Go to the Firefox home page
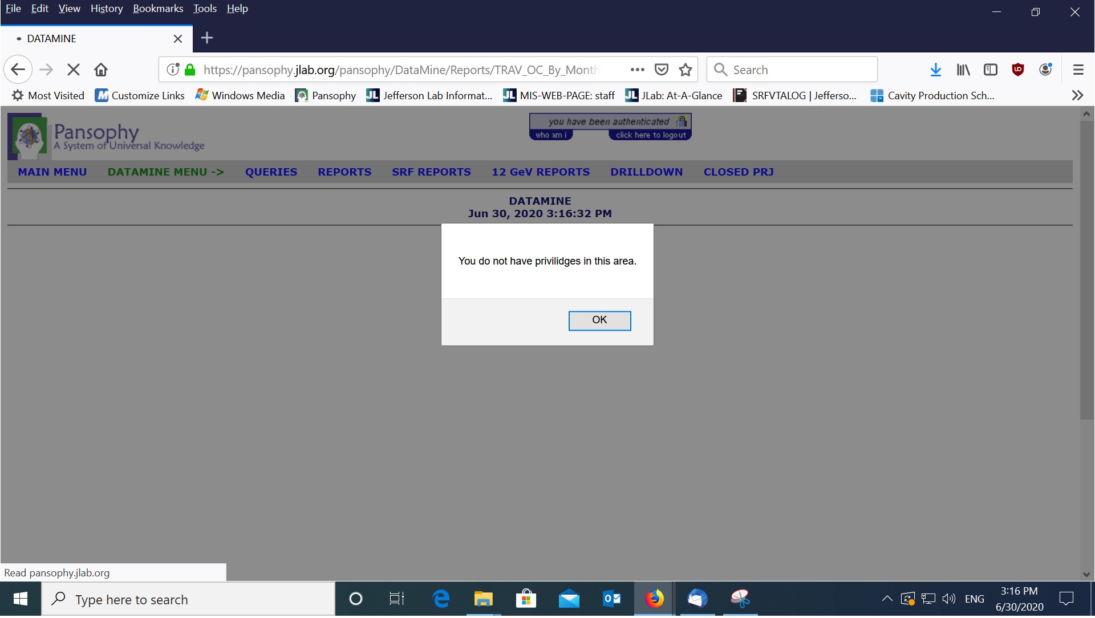Screen dimensions: 1095x618 pos(101,70)
